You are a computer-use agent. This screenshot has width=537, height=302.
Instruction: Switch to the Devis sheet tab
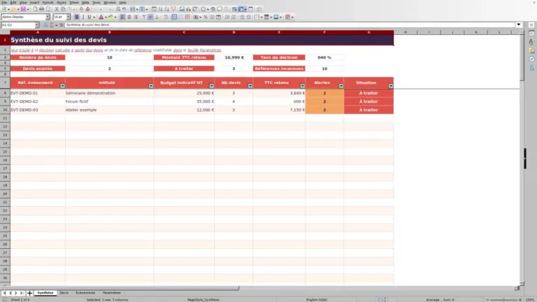pos(64,293)
